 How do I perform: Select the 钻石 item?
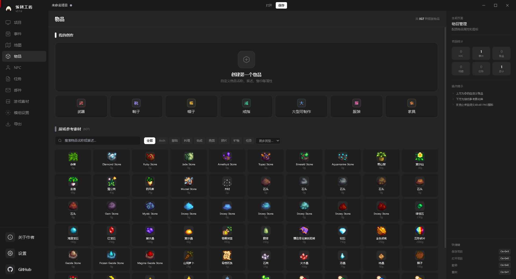click(x=343, y=234)
